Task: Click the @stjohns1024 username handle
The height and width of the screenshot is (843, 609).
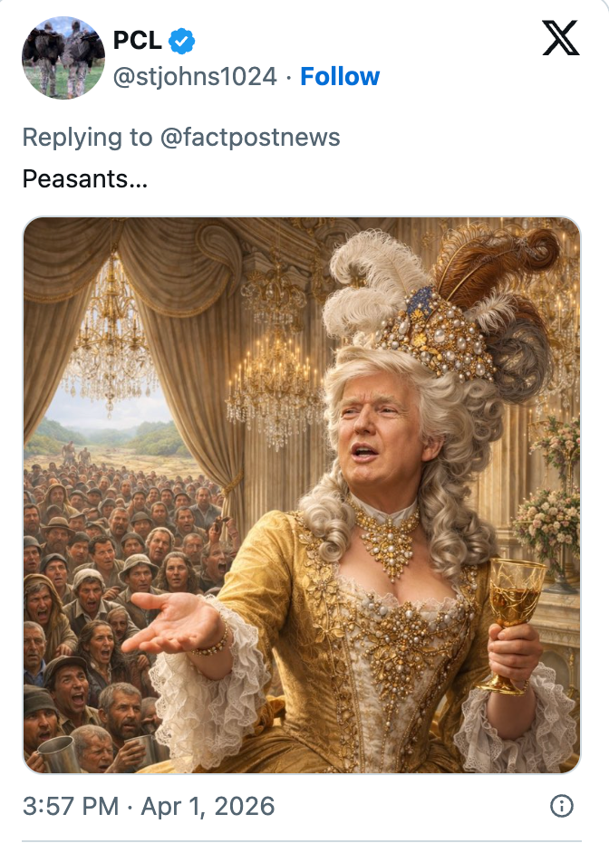Action: click(x=192, y=77)
